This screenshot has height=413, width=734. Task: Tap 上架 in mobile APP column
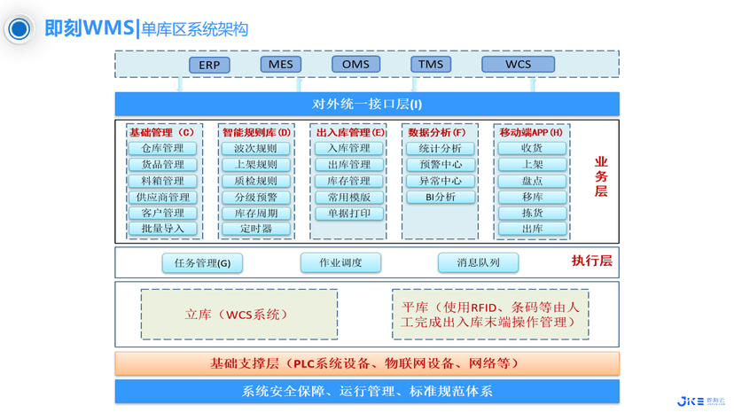pyautogui.click(x=532, y=164)
